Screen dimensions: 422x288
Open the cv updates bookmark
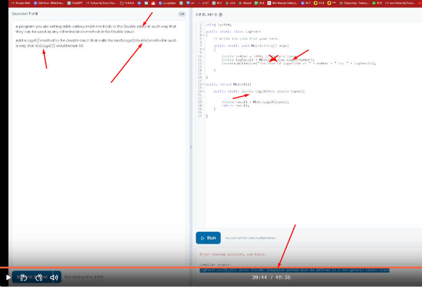(x=167, y=3)
